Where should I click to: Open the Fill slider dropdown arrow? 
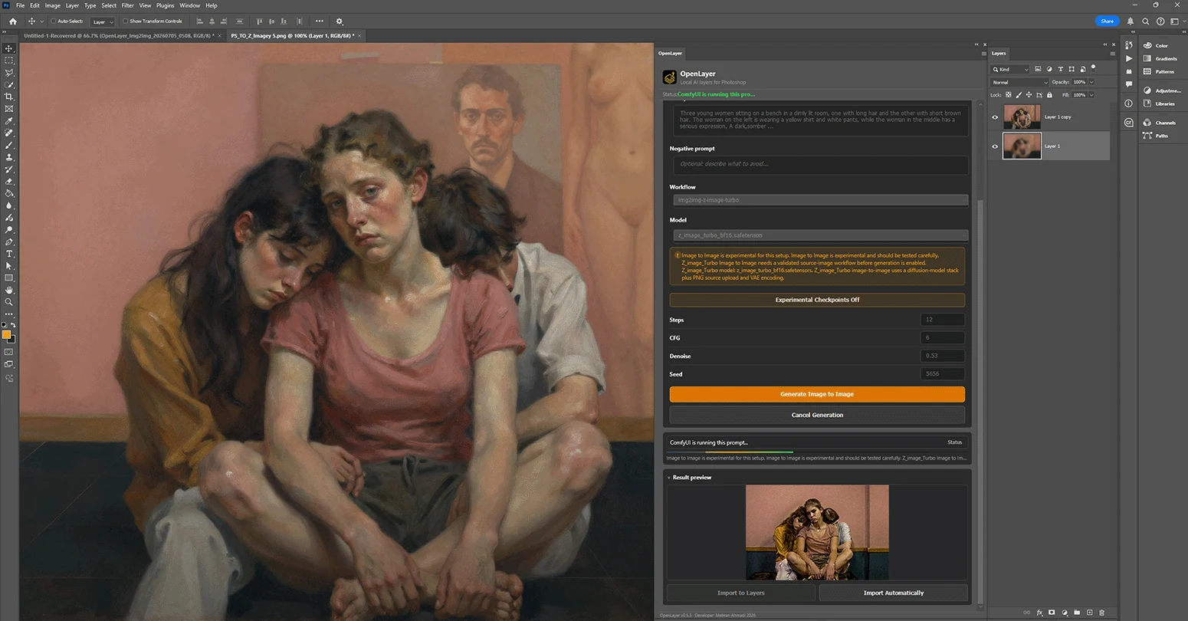pos(1091,95)
